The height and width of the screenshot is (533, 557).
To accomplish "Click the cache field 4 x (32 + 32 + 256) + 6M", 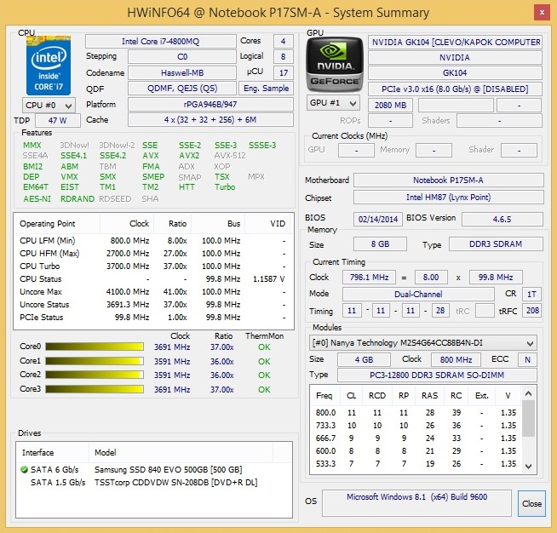I will 210,120.
